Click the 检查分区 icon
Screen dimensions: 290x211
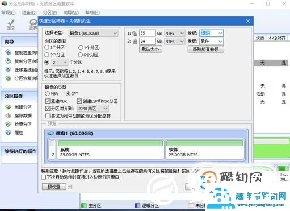click(9, 124)
